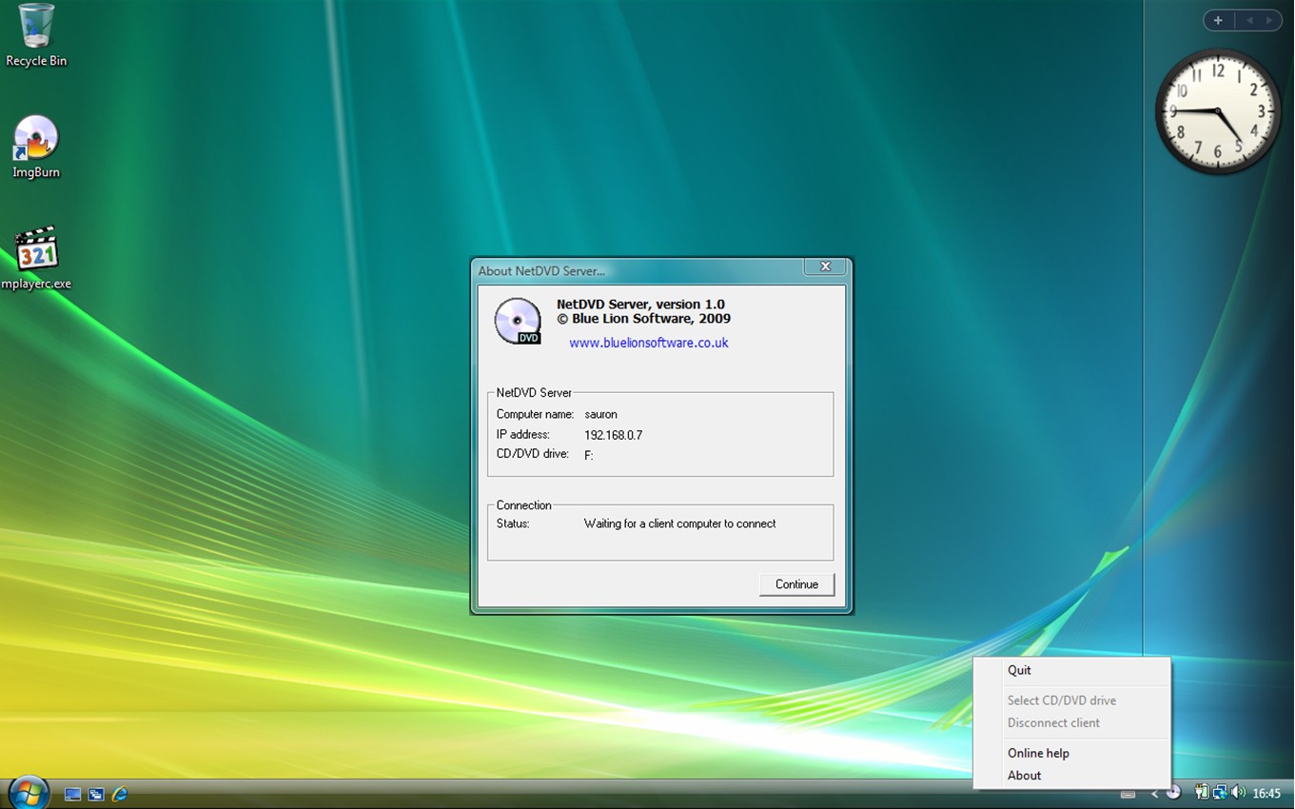Image resolution: width=1295 pixels, height=809 pixels.
Task: Click the battery power tray icon
Action: coord(1203,792)
